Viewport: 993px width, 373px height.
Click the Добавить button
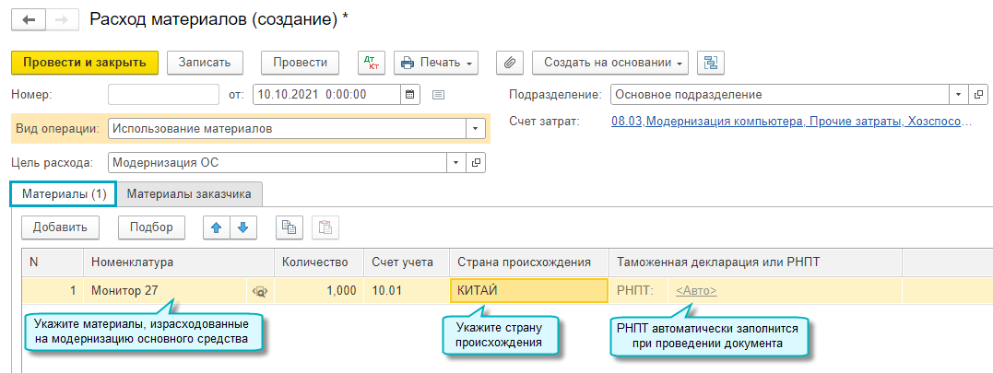tap(60, 227)
